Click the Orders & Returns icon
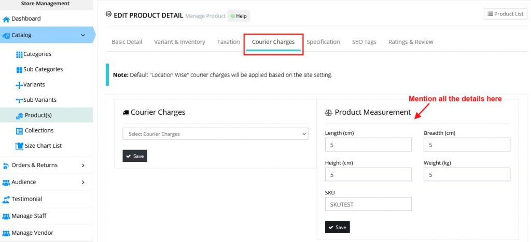 (6, 165)
